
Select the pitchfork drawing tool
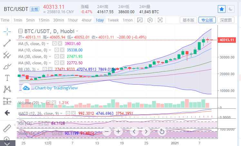[x=7, y=55]
